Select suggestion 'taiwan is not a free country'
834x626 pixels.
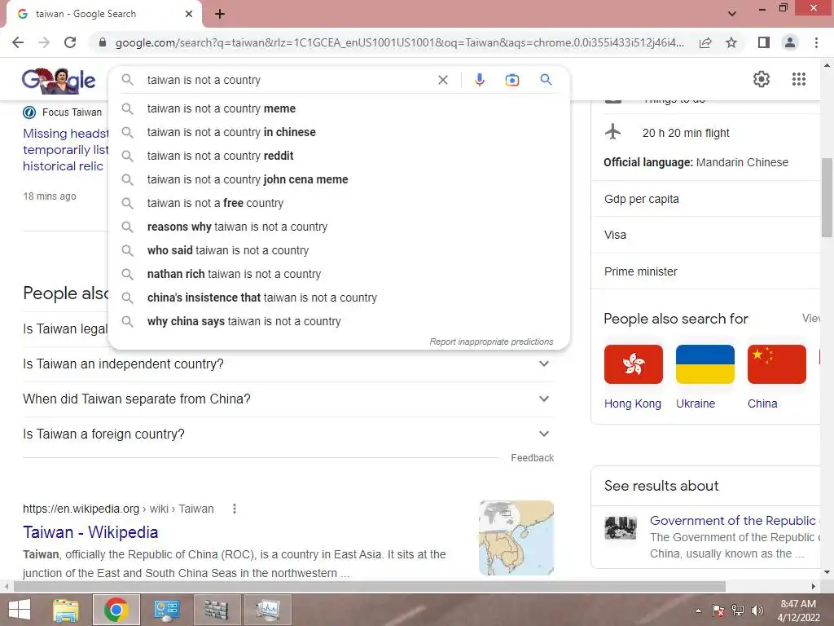pos(340,203)
